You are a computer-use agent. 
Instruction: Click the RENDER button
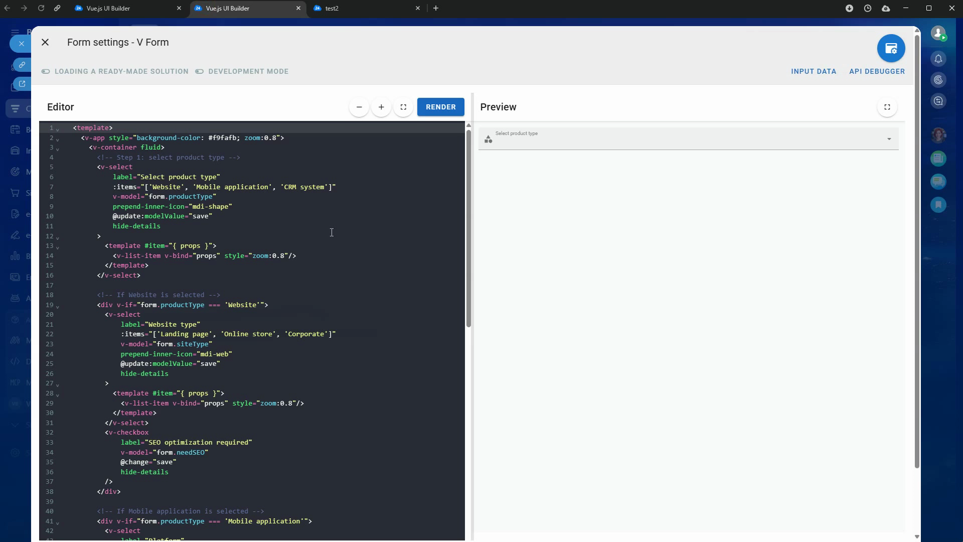pyautogui.click(x=440, y=107)
